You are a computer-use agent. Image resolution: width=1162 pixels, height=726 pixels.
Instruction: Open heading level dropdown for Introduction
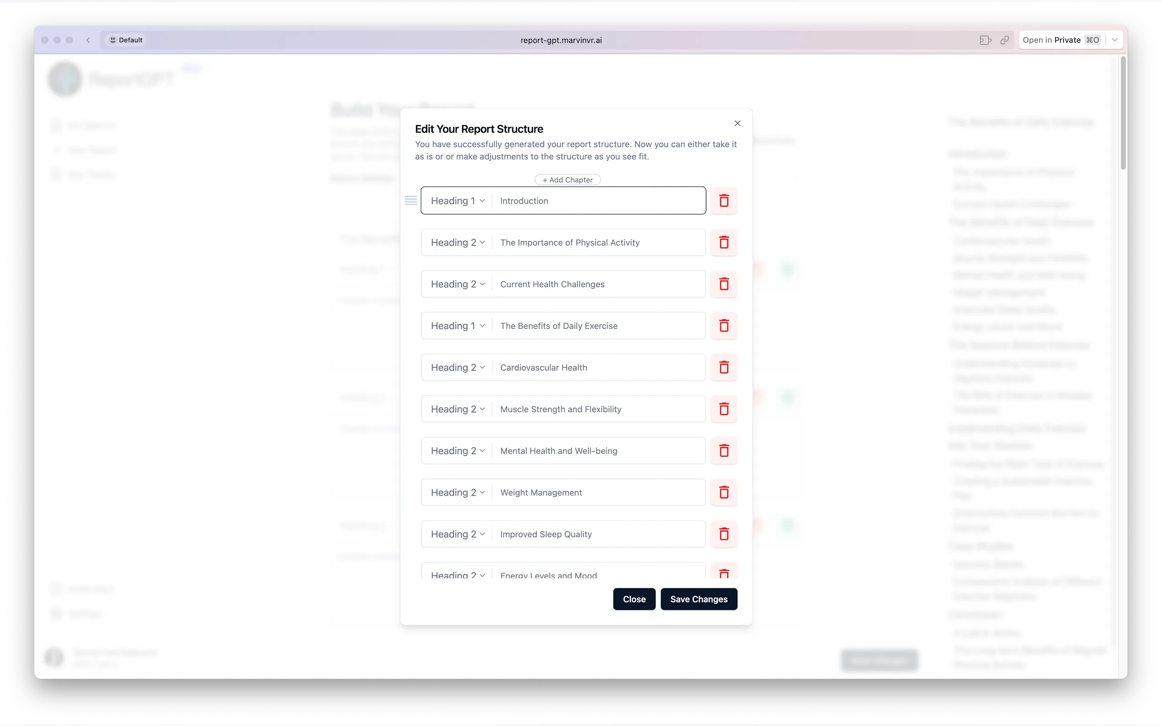[457, 201]
